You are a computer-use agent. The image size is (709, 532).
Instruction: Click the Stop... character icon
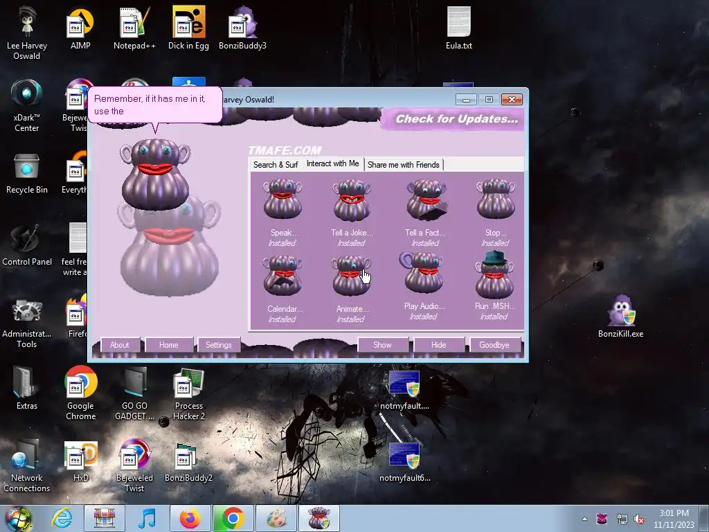click(x=496, y=199)
